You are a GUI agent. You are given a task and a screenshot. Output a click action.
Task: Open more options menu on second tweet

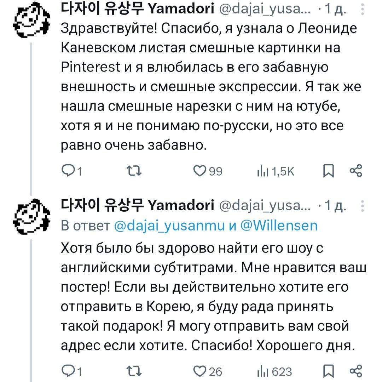[363, 206]
